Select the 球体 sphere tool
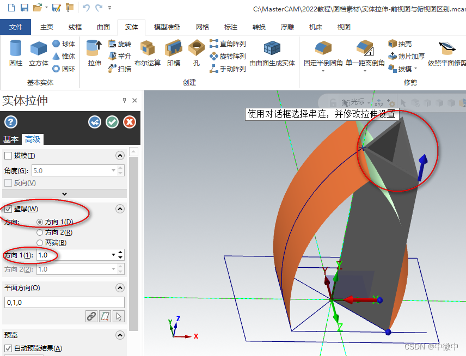Viewport: 466px width, 356px height. [64, 44]
